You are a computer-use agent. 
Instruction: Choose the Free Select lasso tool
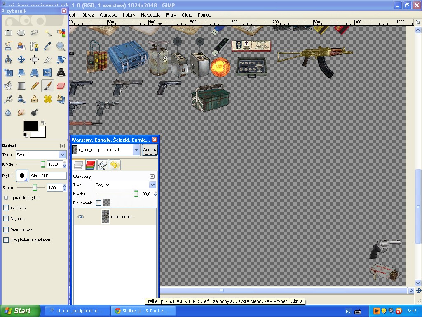coord(35,33)
